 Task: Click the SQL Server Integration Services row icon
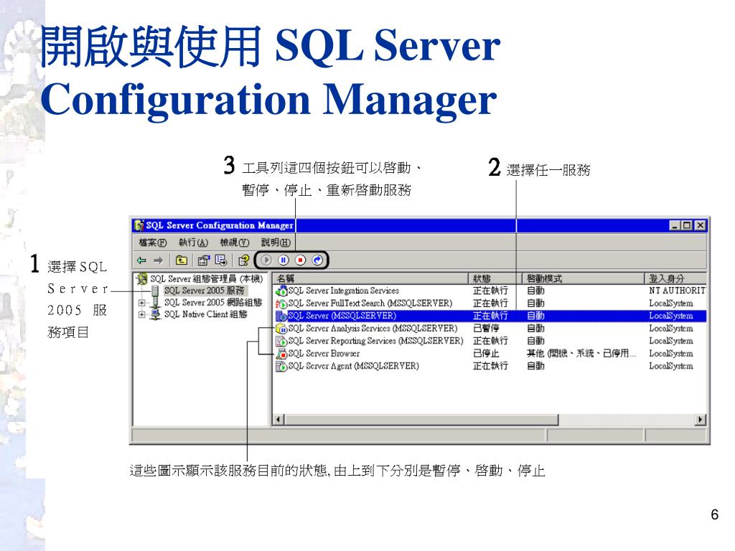281,291
